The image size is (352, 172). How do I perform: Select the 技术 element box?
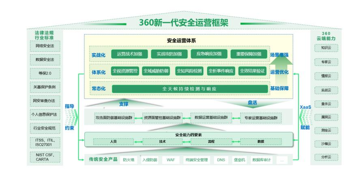[x=162, y=142]
